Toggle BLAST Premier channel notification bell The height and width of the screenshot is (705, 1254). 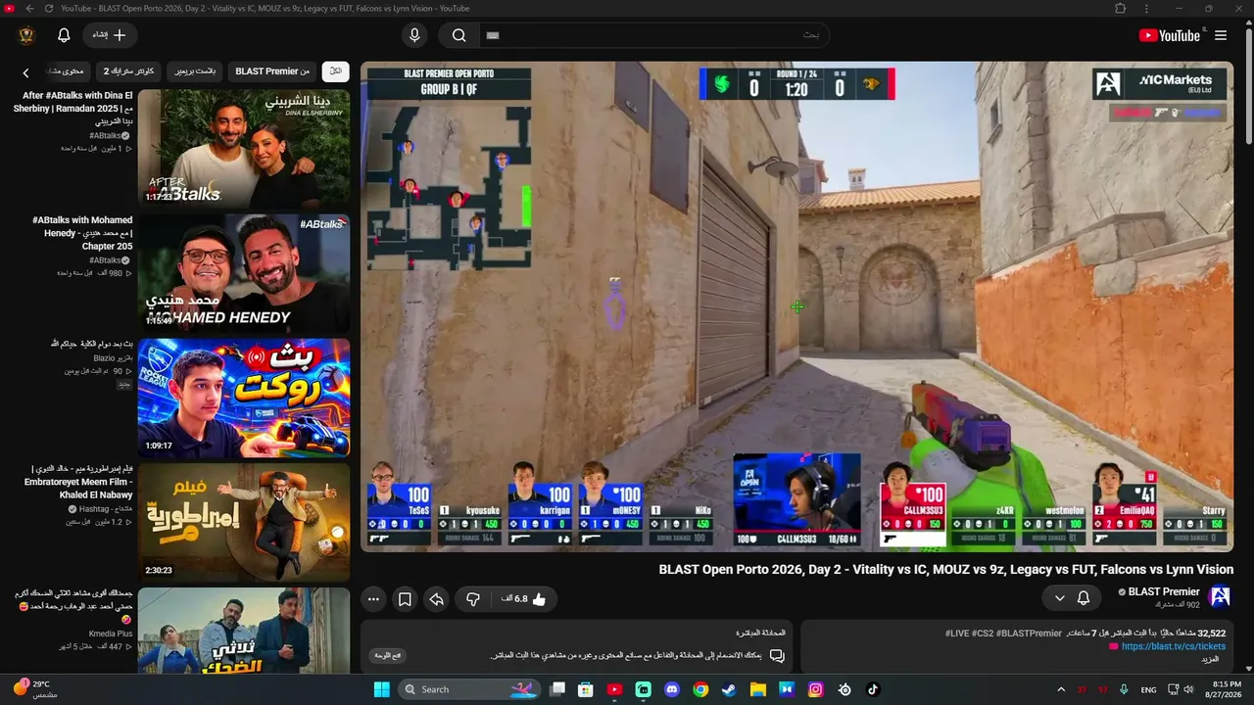(1084, 597)
